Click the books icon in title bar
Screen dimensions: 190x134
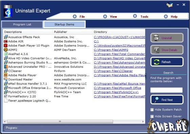click(170, 5)
